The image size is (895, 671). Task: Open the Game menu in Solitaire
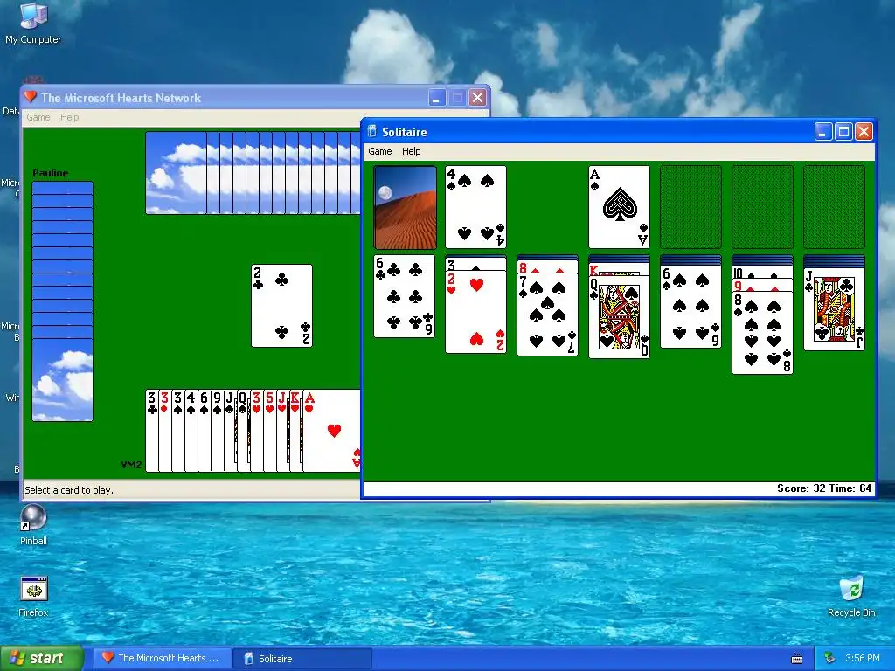[x=379, y=151]
